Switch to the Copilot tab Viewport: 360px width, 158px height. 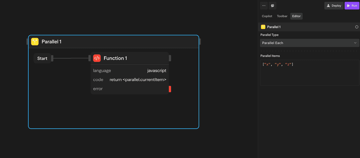tap(267, 16)
